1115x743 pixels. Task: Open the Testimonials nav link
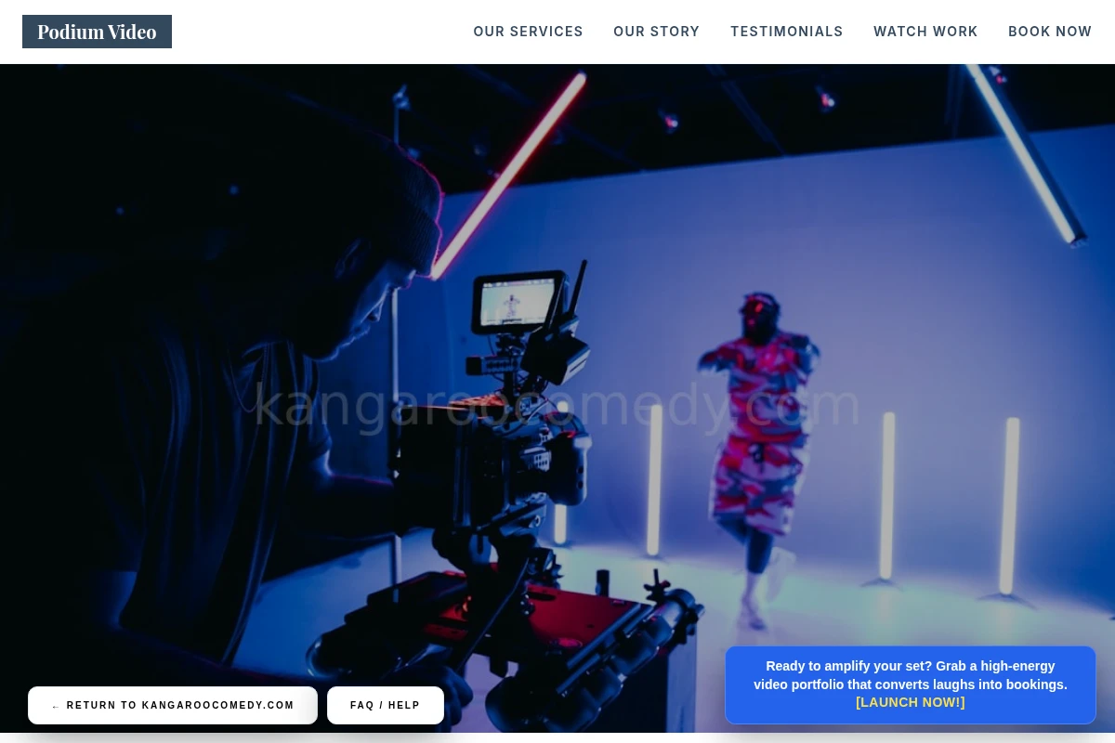786,32
